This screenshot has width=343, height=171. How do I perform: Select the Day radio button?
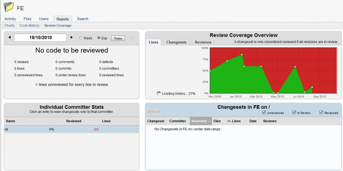point(99,38)
